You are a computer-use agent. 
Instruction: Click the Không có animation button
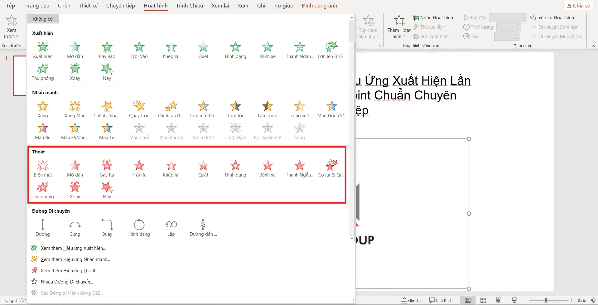coord(43,19)
